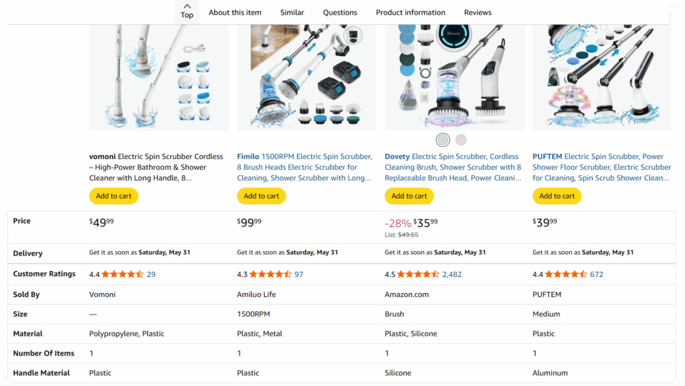Screen dimensions: 685x386
Task: Select the pink color swatch under the Dovety product
Action: 460,140
